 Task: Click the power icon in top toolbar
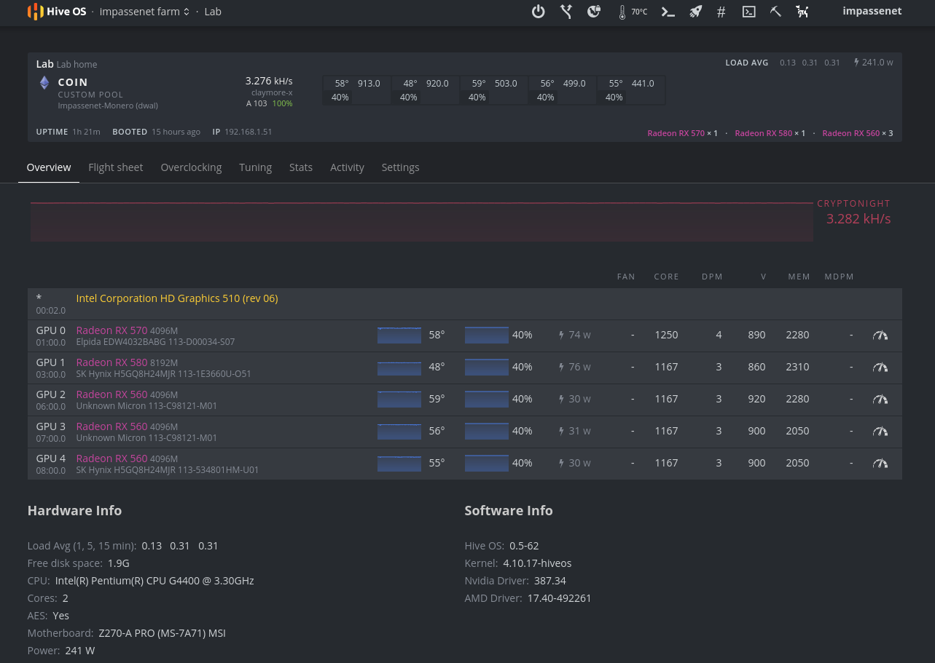(539, 12)
